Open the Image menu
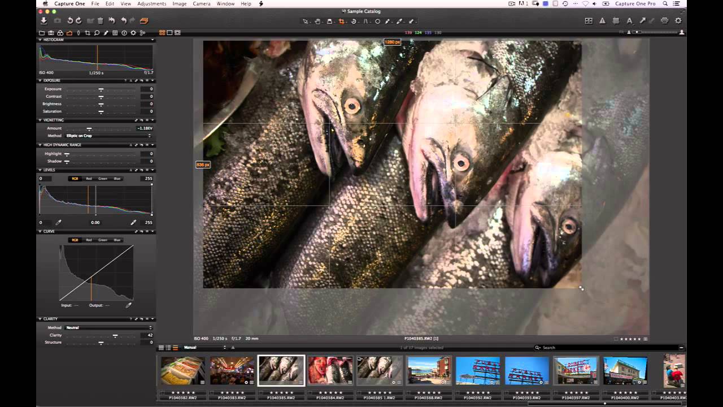This screenshot has height=407, width=723. 180,4
